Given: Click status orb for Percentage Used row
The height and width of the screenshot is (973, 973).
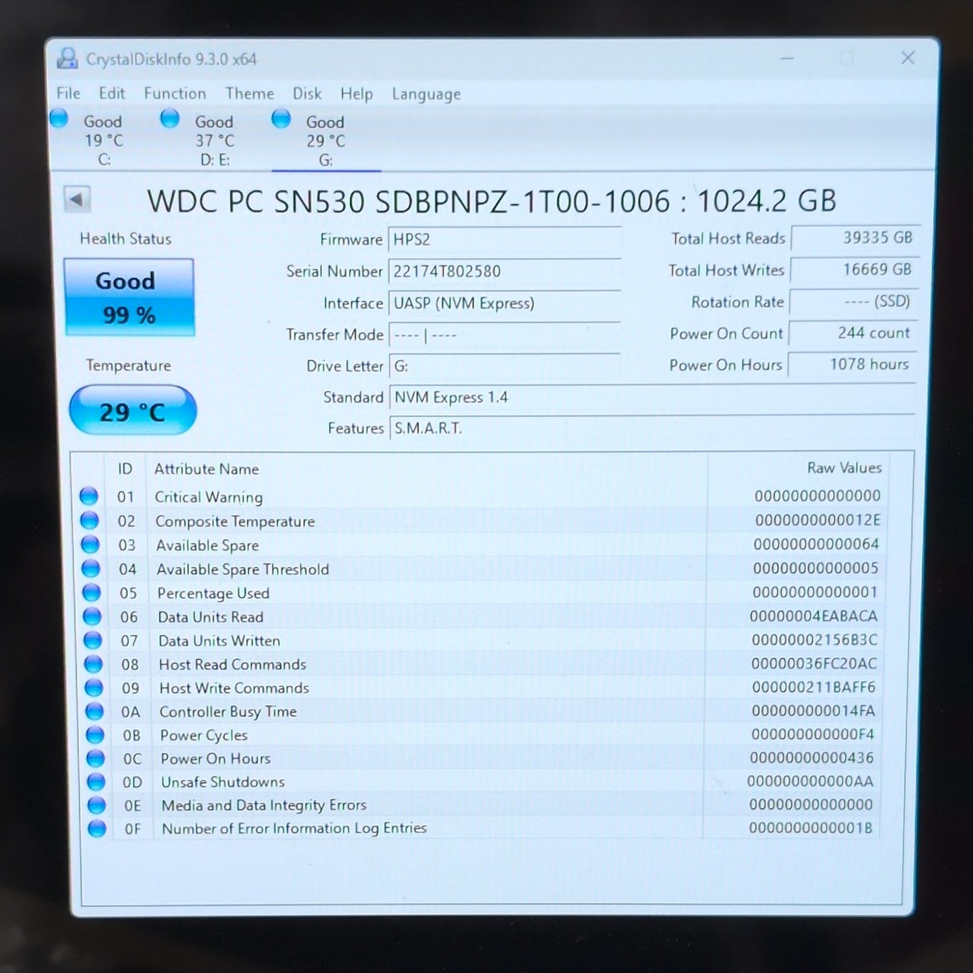Looking at the screenshot, I should coord(92,593).
